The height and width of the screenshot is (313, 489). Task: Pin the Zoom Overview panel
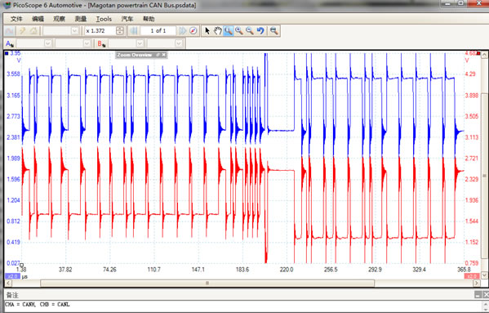click(158, 55)
